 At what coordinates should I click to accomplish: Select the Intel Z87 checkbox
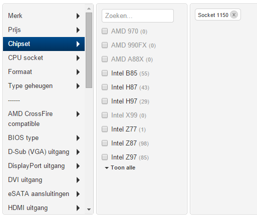(x=105, y=143)
